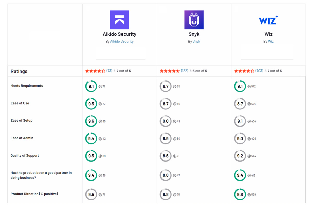Click Wiz's 9.8 Product Direction score circle
The width and height of the screenshot is (311, 207).
240,194
